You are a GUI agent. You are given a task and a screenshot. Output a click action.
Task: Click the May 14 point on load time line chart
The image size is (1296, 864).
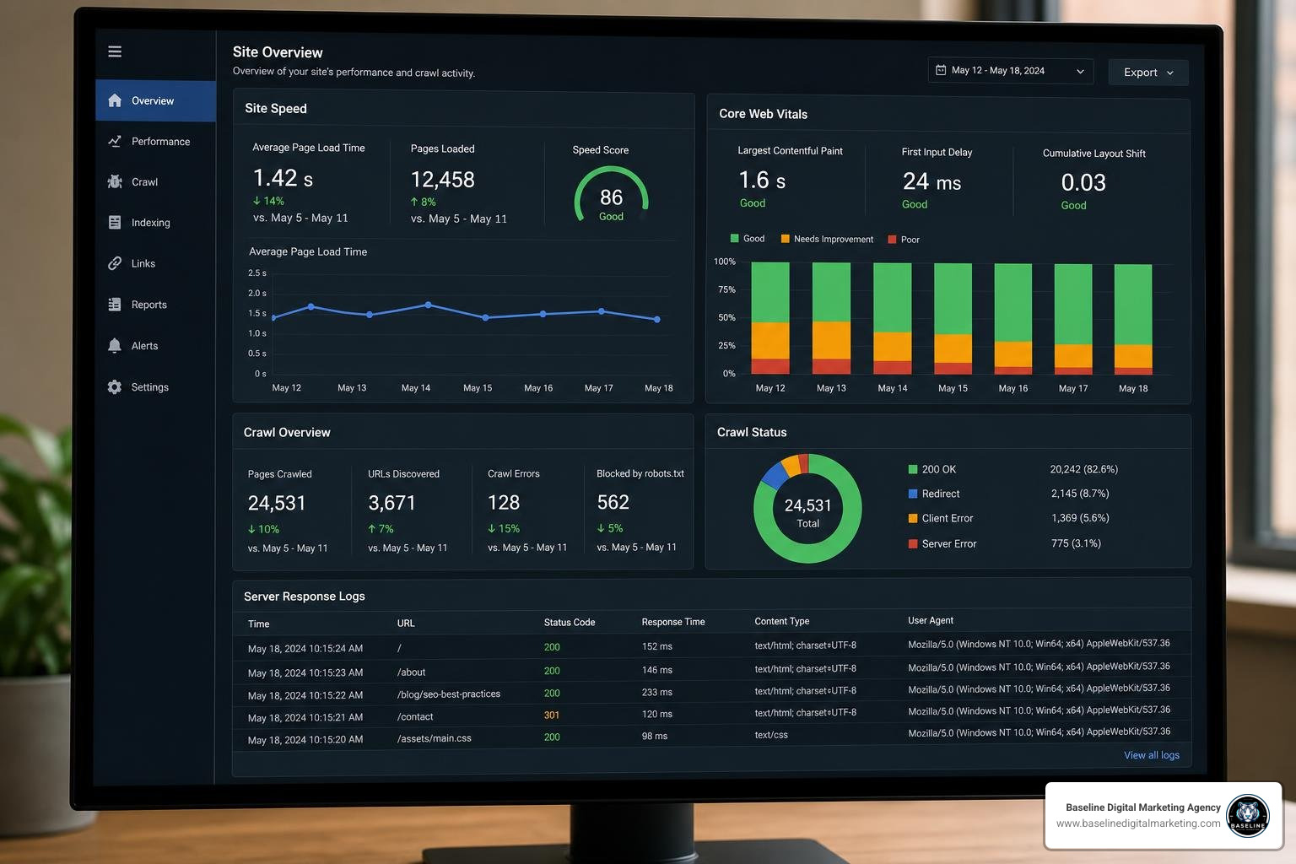coord(428,305)
